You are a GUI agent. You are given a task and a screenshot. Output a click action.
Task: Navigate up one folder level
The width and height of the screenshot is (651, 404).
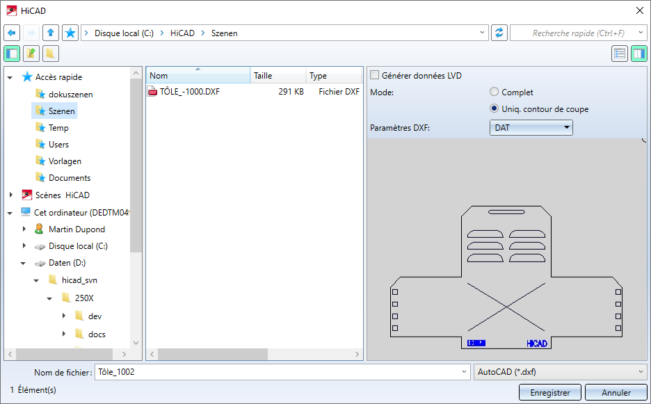[x=51, y=33]
